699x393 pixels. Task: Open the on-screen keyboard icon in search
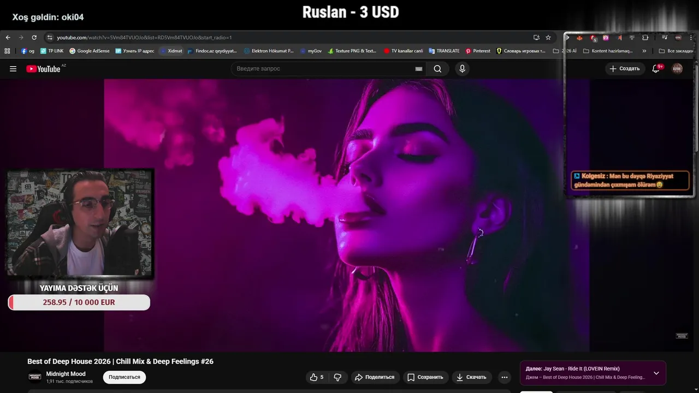click(x=419, y=69)
